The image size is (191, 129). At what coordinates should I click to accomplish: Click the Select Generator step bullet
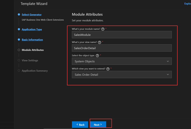click(19, 15)
